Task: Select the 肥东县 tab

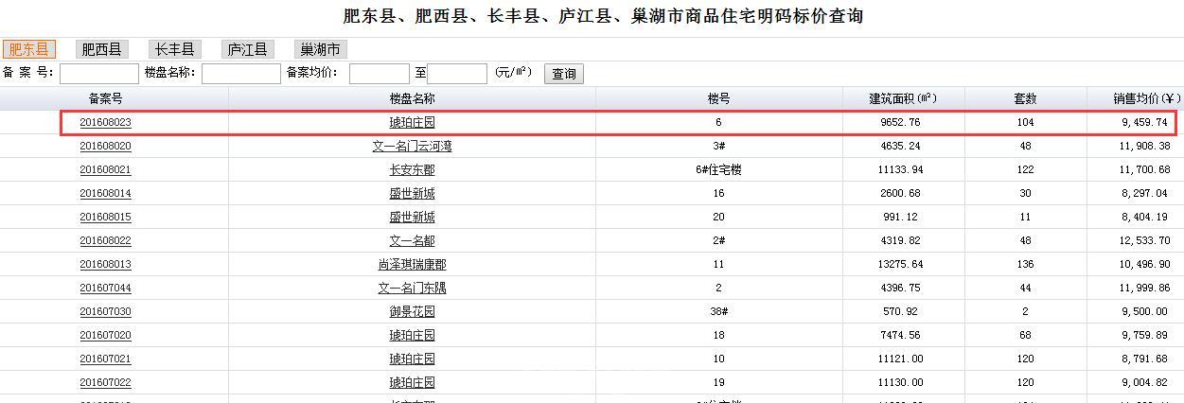Action: [28, 49]
